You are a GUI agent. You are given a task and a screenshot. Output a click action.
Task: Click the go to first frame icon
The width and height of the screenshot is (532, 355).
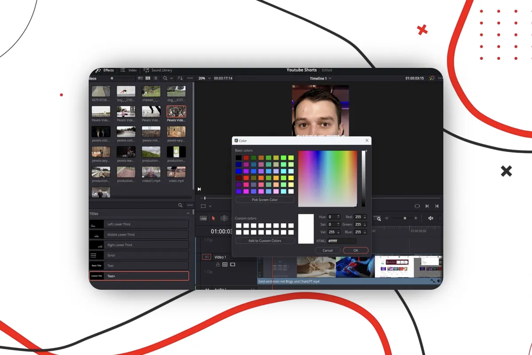(437, 206)
